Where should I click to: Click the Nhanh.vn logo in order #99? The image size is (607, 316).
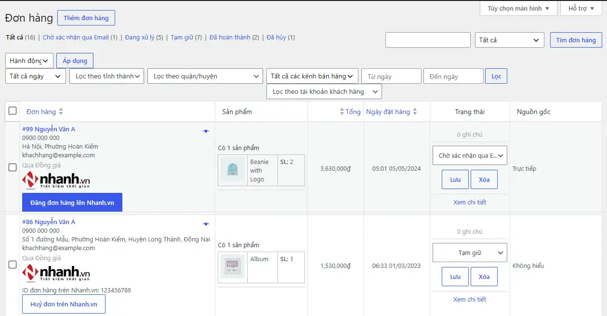pyautogui.click(x=56, y=180)
